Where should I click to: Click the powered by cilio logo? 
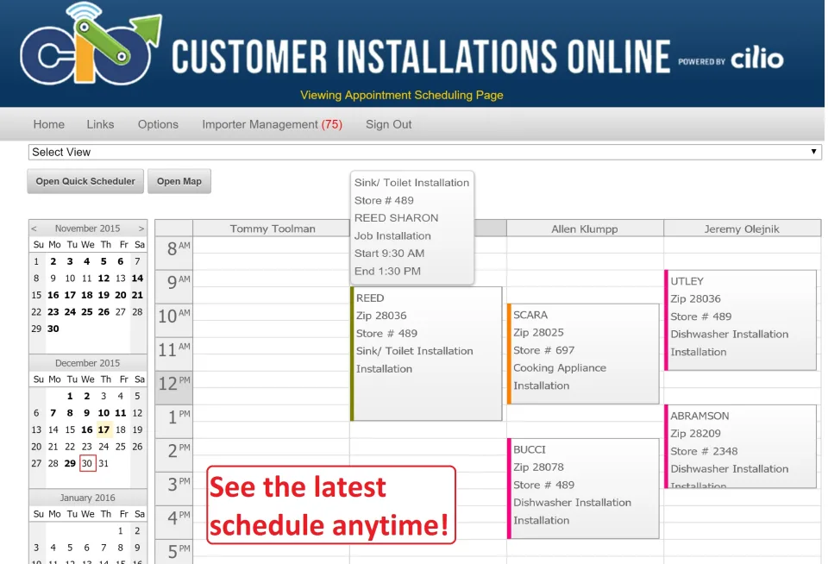click(731, 60)
